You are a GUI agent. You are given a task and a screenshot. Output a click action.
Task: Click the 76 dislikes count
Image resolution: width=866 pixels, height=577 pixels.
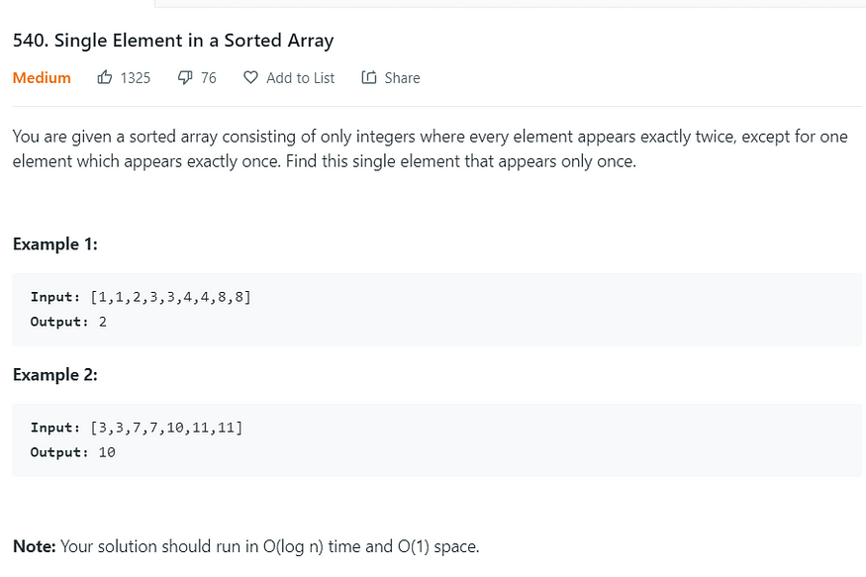[208, 78]
